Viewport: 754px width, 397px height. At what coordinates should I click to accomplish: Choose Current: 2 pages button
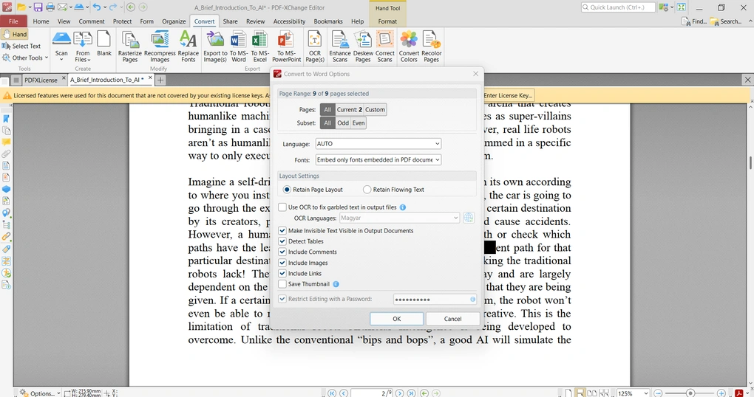click(x=349, y=109)
